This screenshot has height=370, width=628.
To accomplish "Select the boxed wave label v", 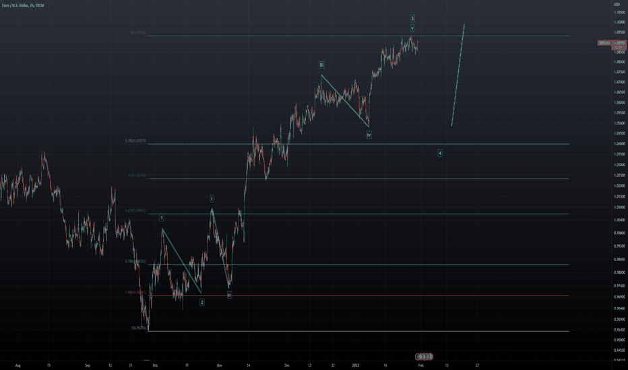I will click(412, 28).
